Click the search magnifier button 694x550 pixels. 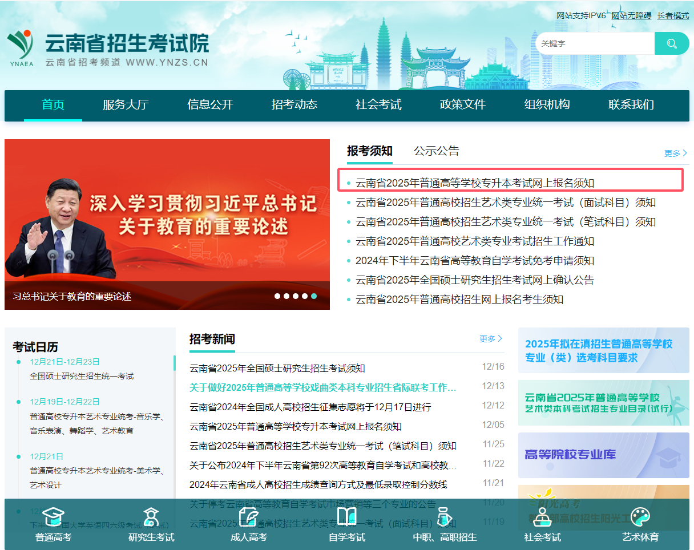coord(672,43)
